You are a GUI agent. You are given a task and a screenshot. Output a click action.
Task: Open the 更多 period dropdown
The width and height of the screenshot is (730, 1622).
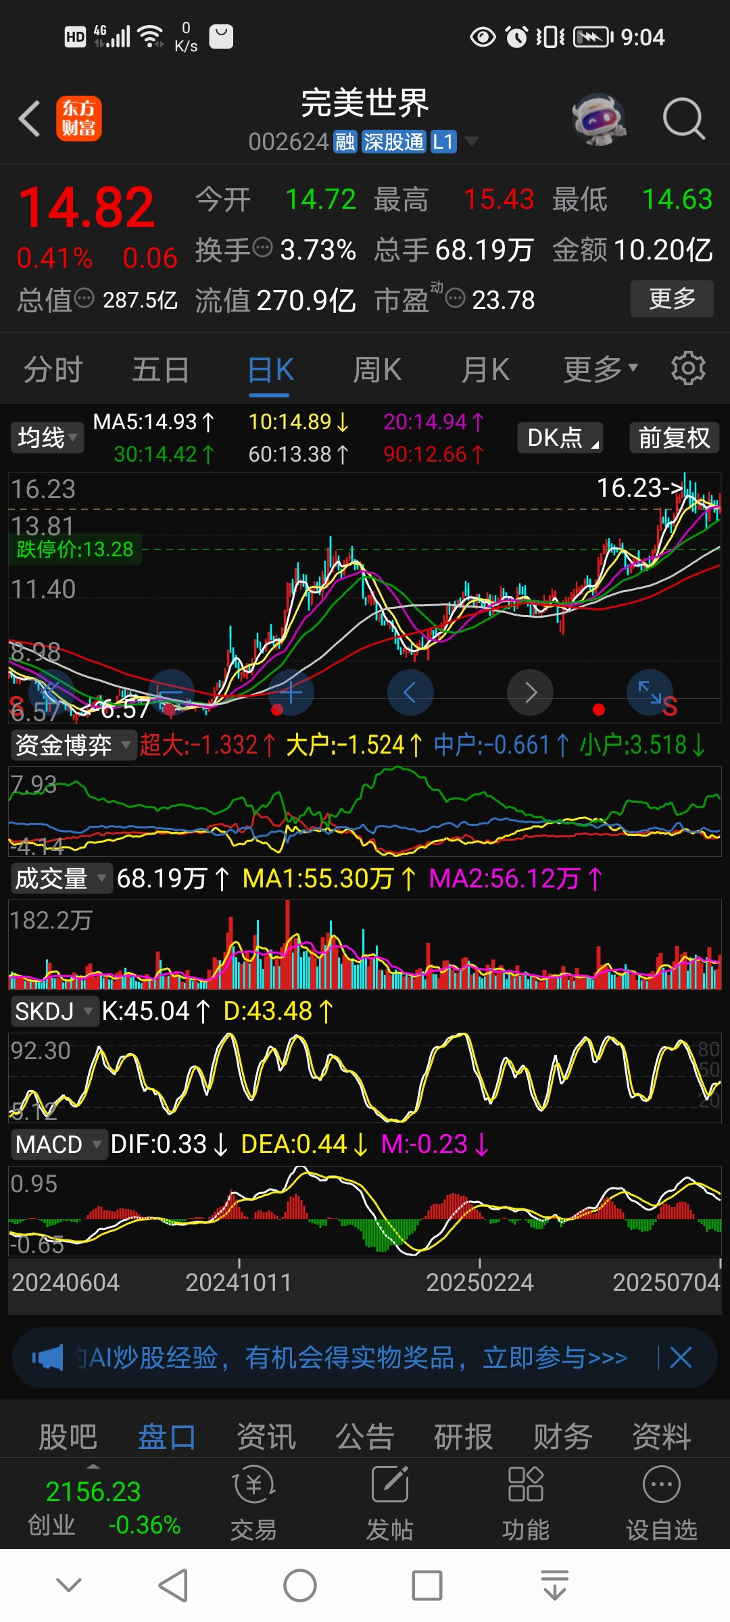coord(601,369)
